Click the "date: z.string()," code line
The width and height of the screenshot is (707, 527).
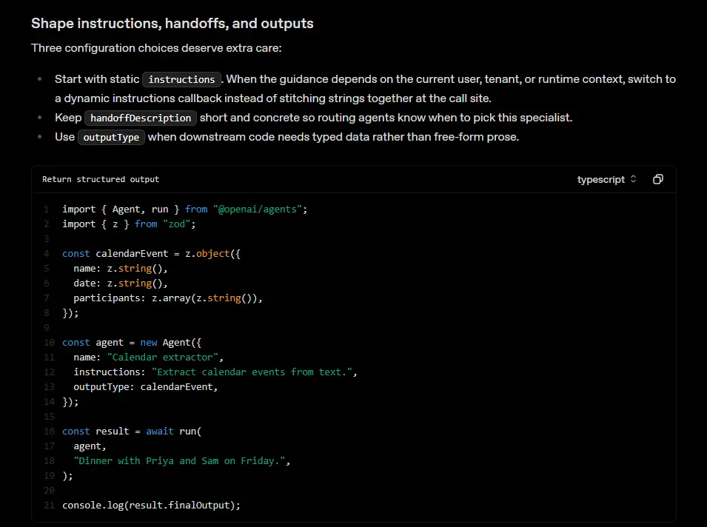tap(121, 283)
